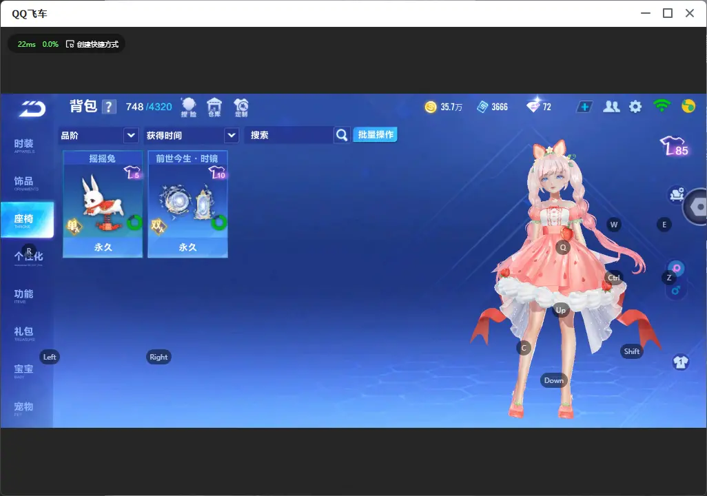Open the 仓库 warehouse icon
Screen dimensions: 707x496
point(214,107)
